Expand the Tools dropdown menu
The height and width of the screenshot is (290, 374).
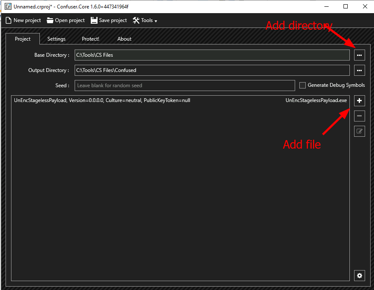(145, 20)
